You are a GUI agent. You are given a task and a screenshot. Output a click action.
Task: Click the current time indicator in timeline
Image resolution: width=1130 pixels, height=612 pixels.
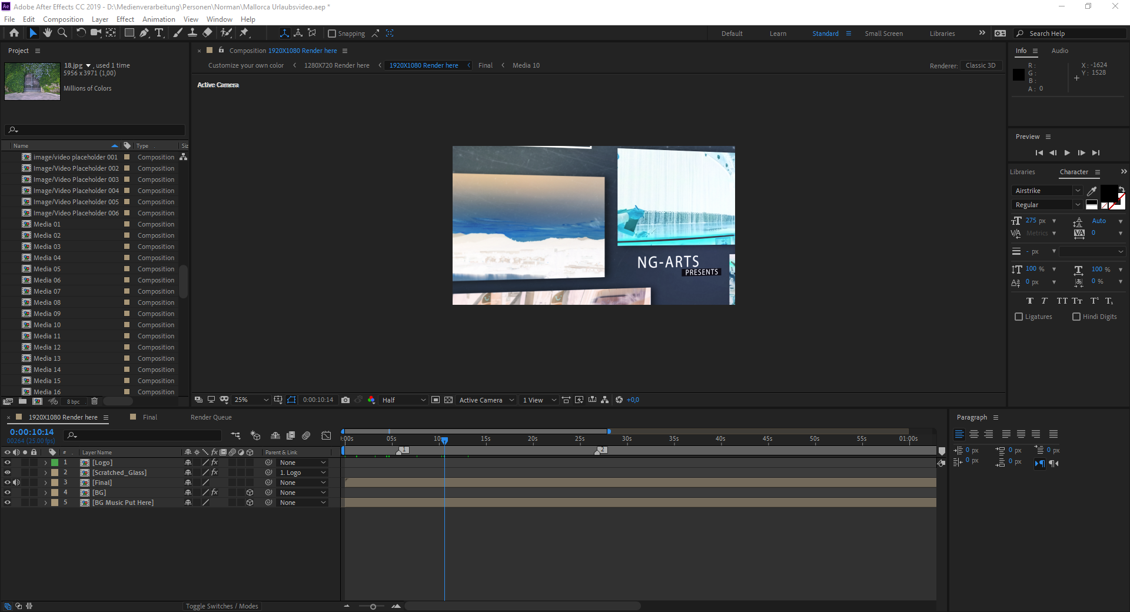(x=445, y=440)
